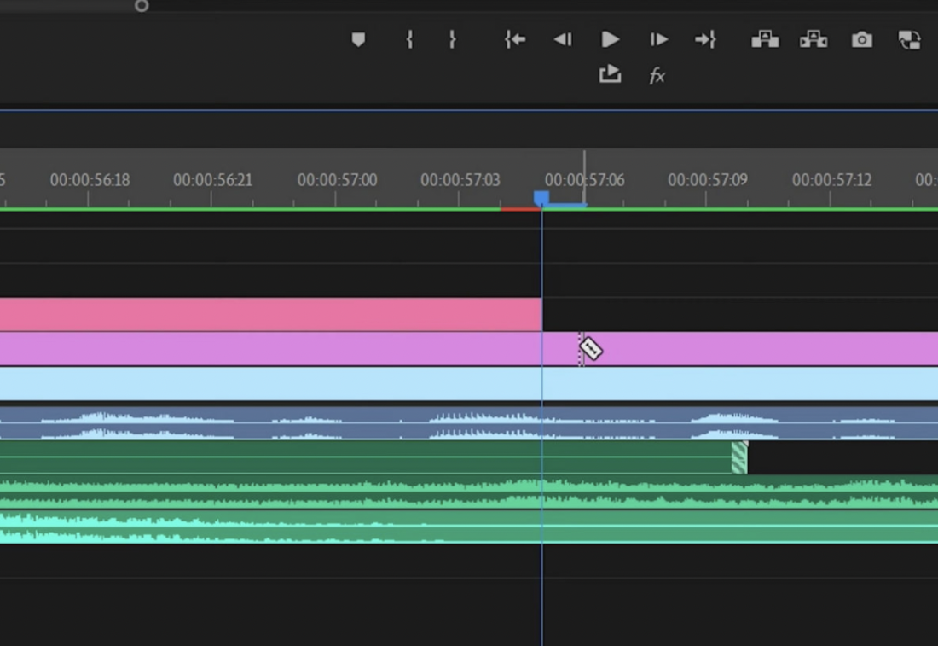Click the blue playhead handle
The height and width of the screenshot is (646, 938).
pos(542,198)
